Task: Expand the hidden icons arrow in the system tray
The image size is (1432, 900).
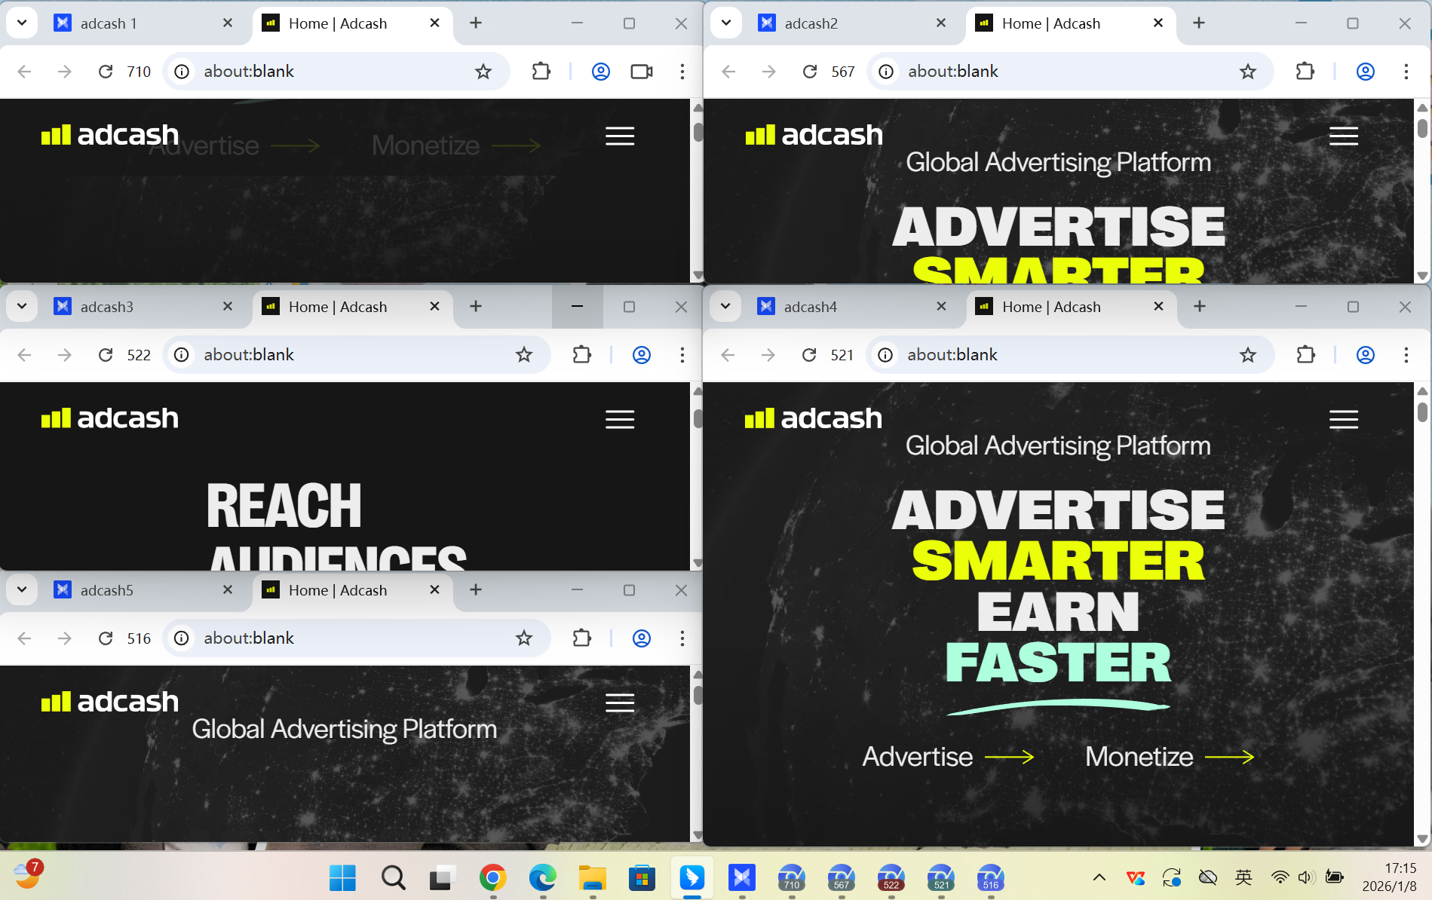Action: pos(1099,877)
